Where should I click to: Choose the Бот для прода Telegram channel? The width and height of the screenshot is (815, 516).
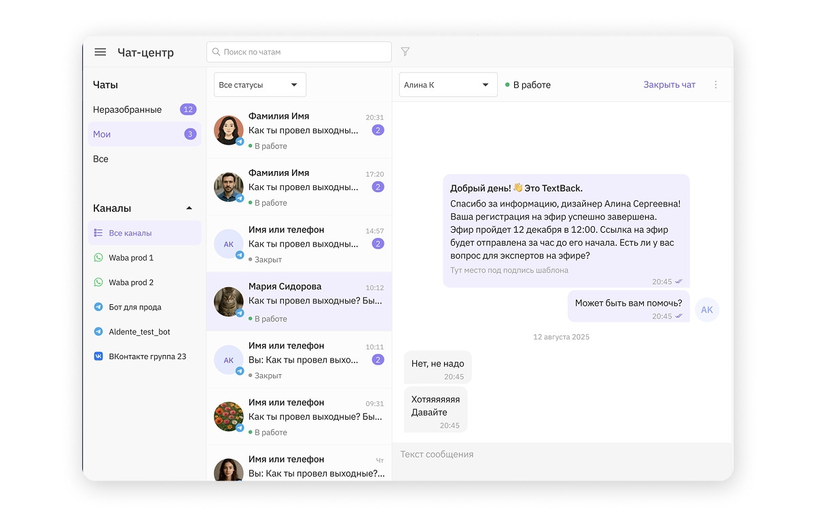click(134, 307)
